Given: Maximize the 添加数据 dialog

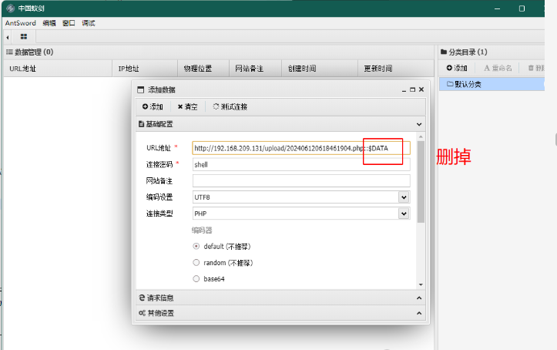Looking at the screenshot, I should (x=412, y=89).
